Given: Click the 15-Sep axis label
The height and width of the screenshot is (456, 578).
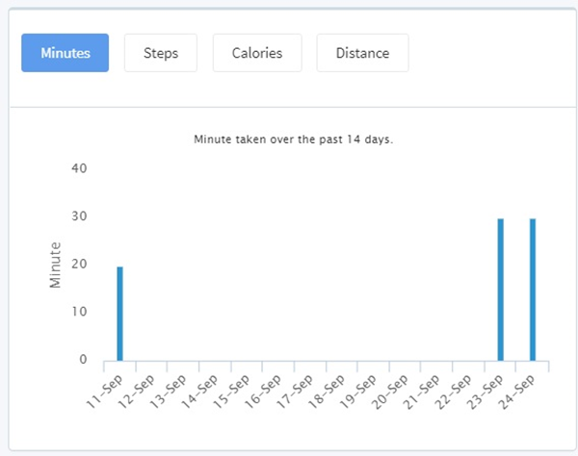Looking at the screenshot, I should click(x=231, y=392).
